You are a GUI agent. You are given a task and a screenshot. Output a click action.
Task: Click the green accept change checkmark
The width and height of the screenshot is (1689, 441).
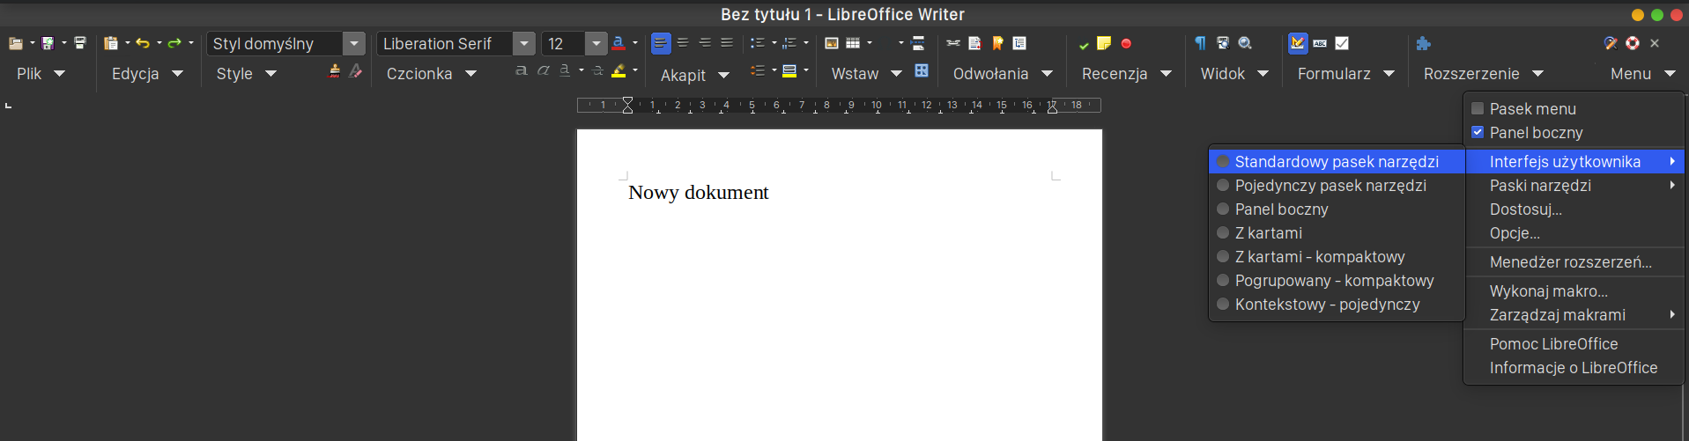(1084, 44)
